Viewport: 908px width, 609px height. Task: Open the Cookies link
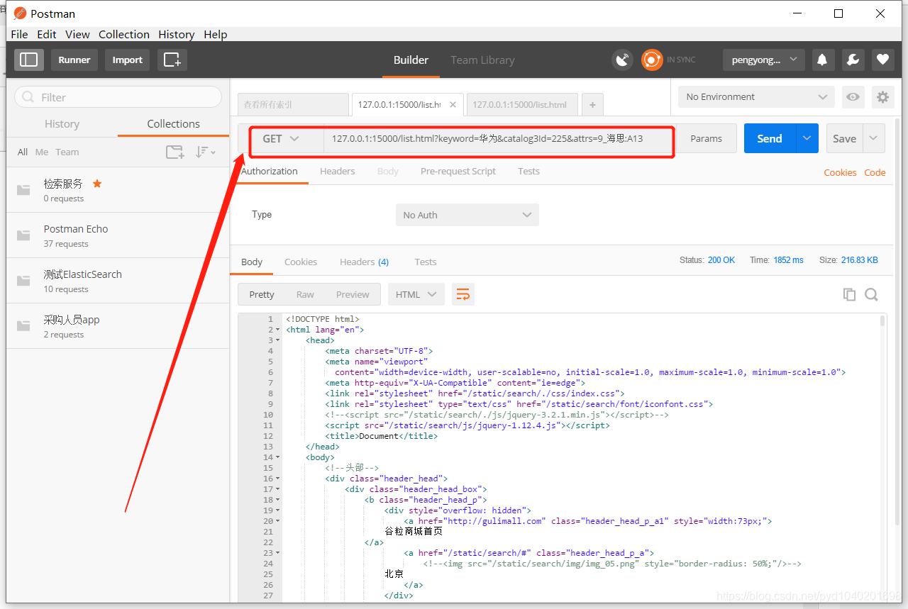click(840, 172)
